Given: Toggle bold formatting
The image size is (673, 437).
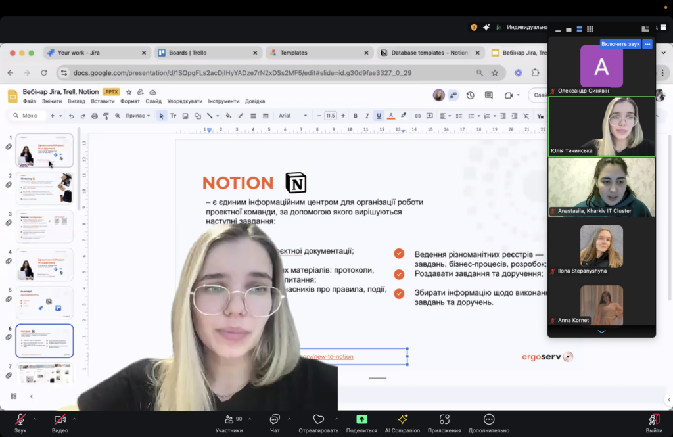Looking at the screenshot, I should click(x=356, y=116).
